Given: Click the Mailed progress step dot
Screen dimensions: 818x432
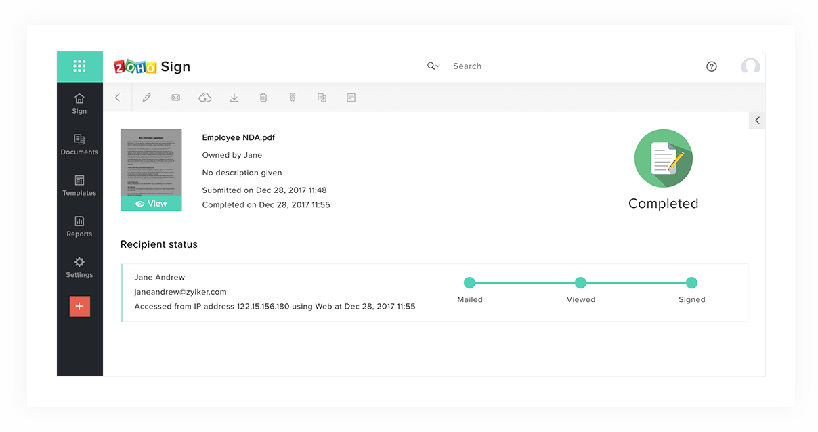Looking at the screenshot, I should 469,283.
